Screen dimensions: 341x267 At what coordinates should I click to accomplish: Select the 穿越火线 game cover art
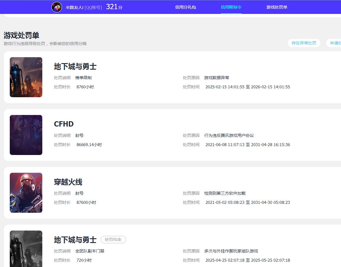point(26,192)
